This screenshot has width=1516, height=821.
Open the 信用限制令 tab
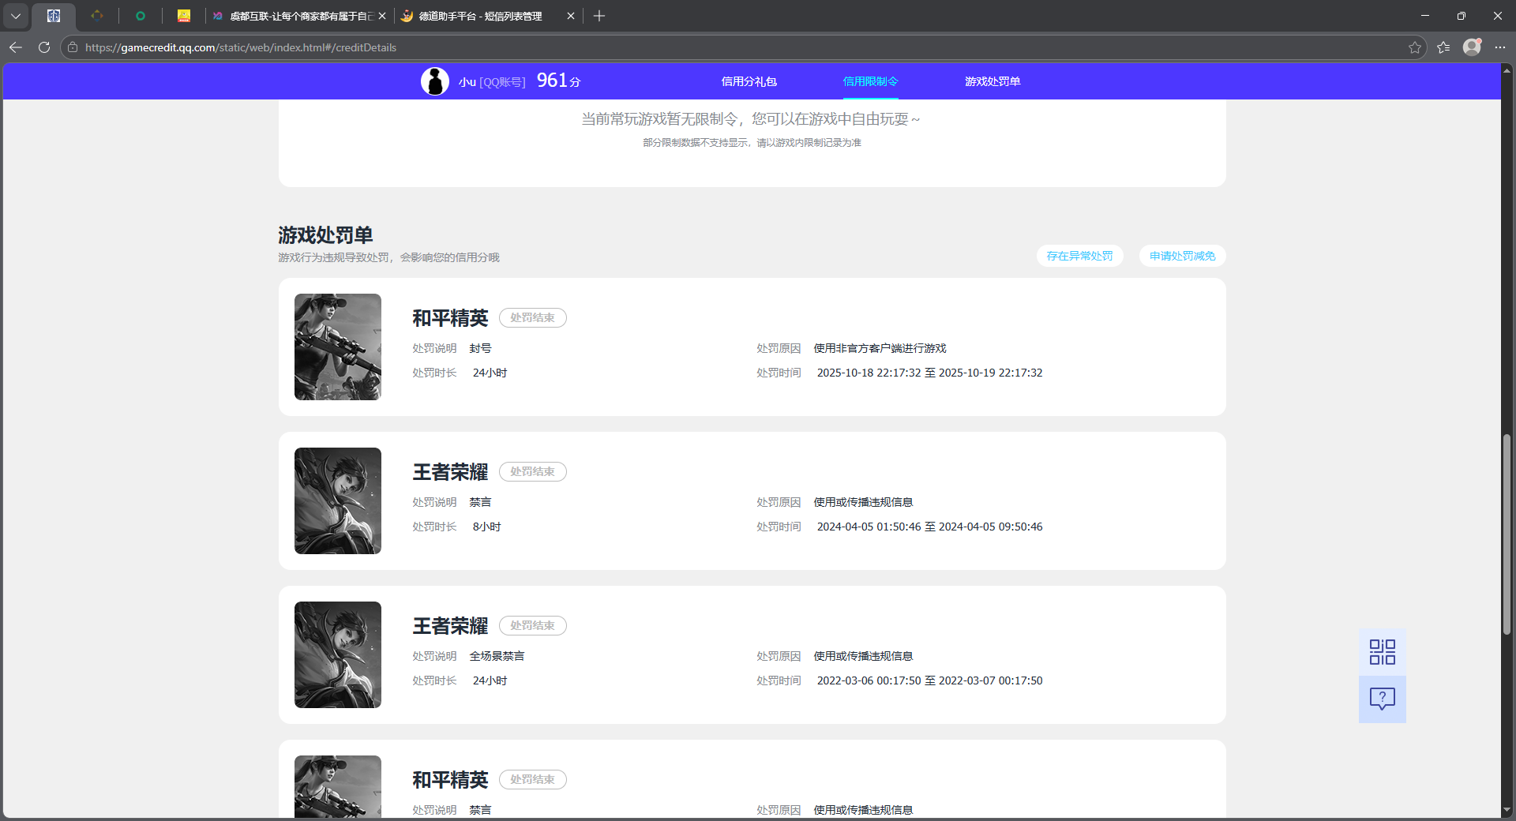tap(870, 81)
